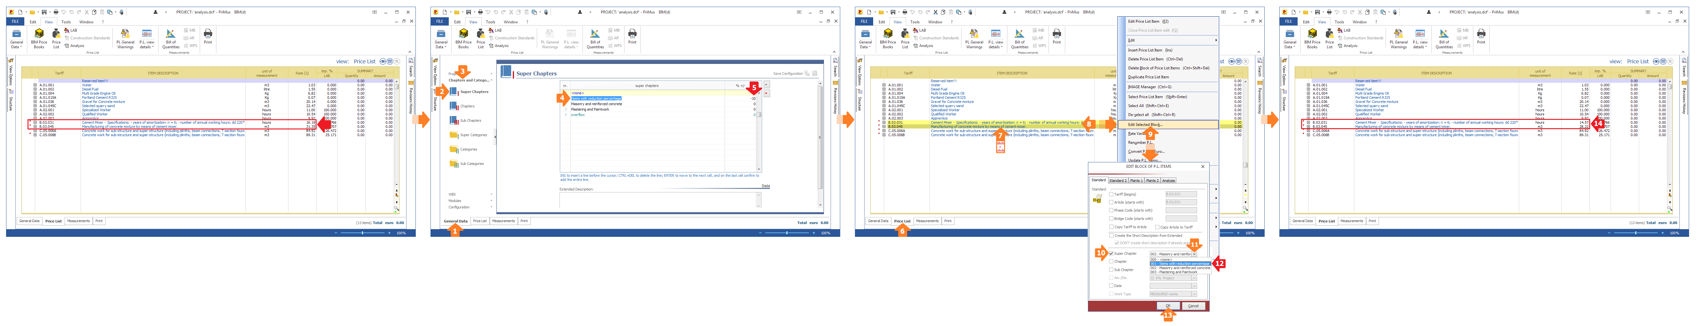Close the Edit Block of P.L. Items dialog
Screen dimensions: 1699x326
click(1202, 167)
